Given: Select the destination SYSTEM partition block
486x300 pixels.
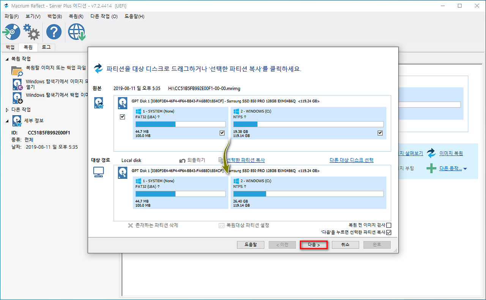Looking at the screenshot, I should coord(181,193).
